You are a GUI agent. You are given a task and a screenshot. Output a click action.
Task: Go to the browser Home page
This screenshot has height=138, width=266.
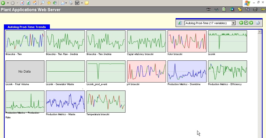pos(35,3)
